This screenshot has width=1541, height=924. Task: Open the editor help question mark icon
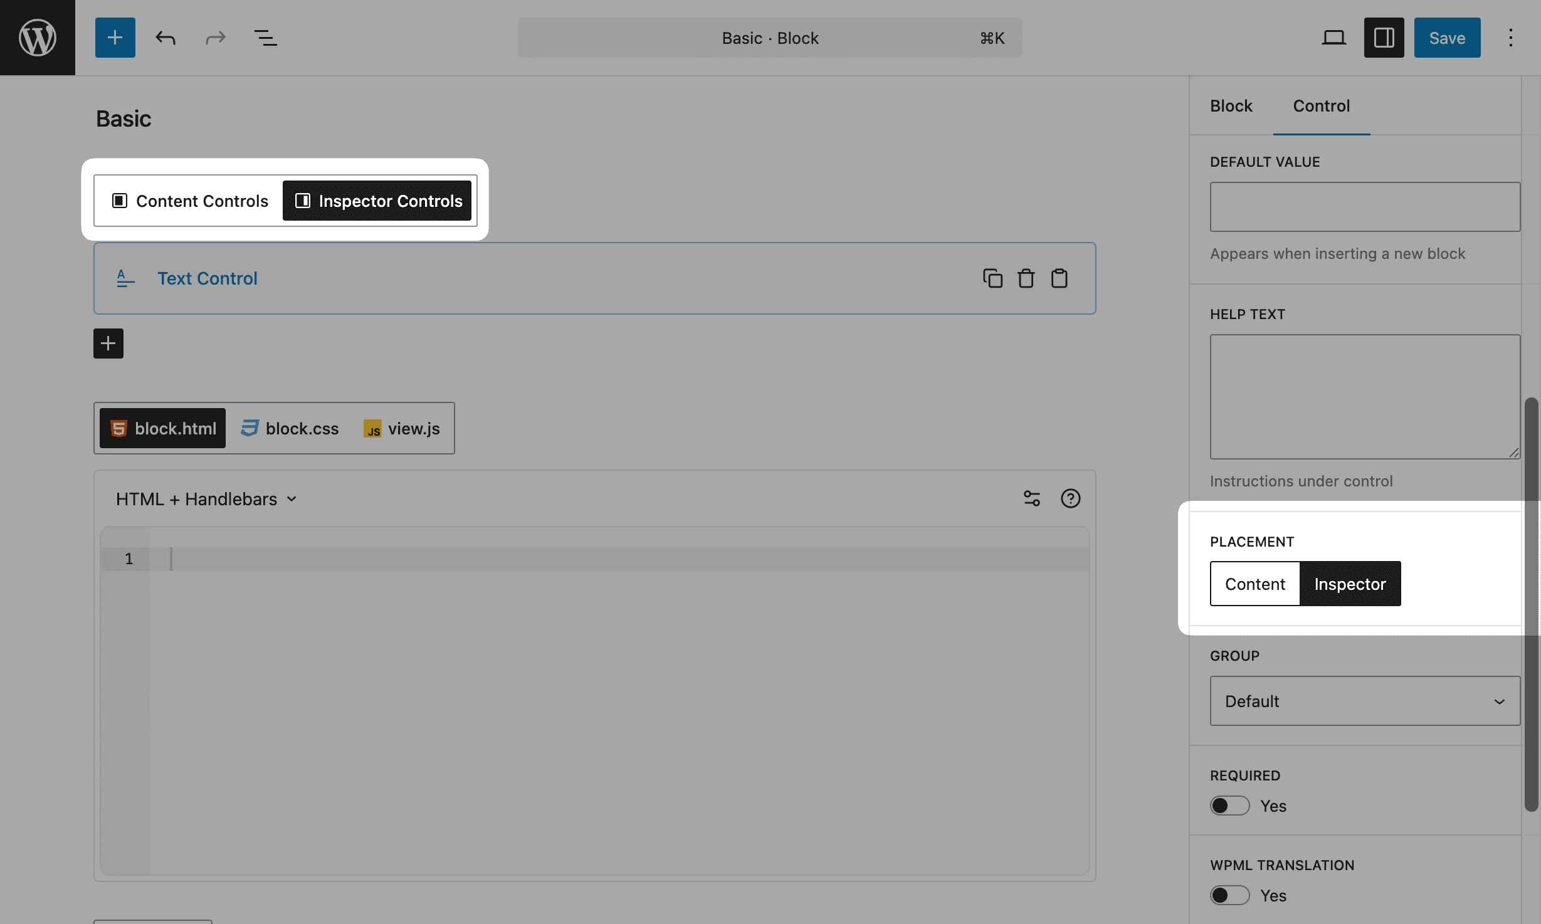(x=1070, y=498)
